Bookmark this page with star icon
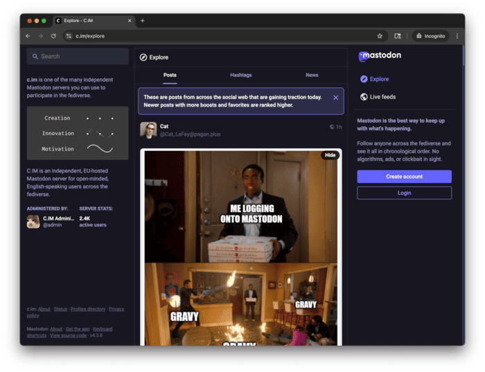485x372 pixels. (x=380, y=36)
